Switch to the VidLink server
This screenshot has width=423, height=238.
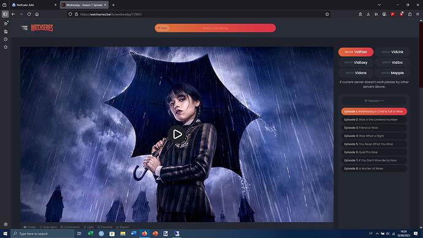(392, 52)
